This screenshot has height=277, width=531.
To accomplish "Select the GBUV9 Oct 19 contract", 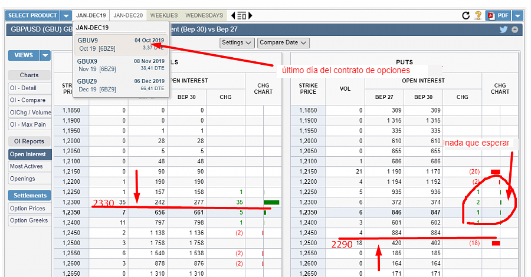I will [121, 44].
